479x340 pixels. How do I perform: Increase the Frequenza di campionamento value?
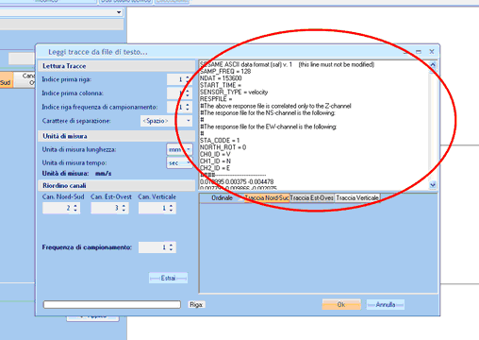coord(171,245)
